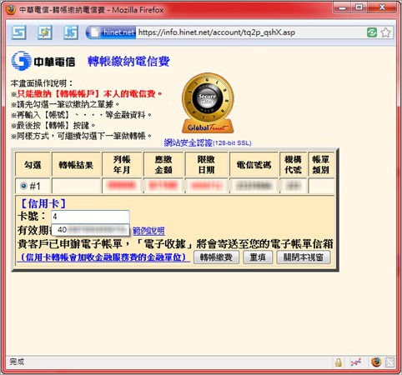Click the lightning bolt toolbar icon
Viewport: 402px width, 375px height.
45,32
